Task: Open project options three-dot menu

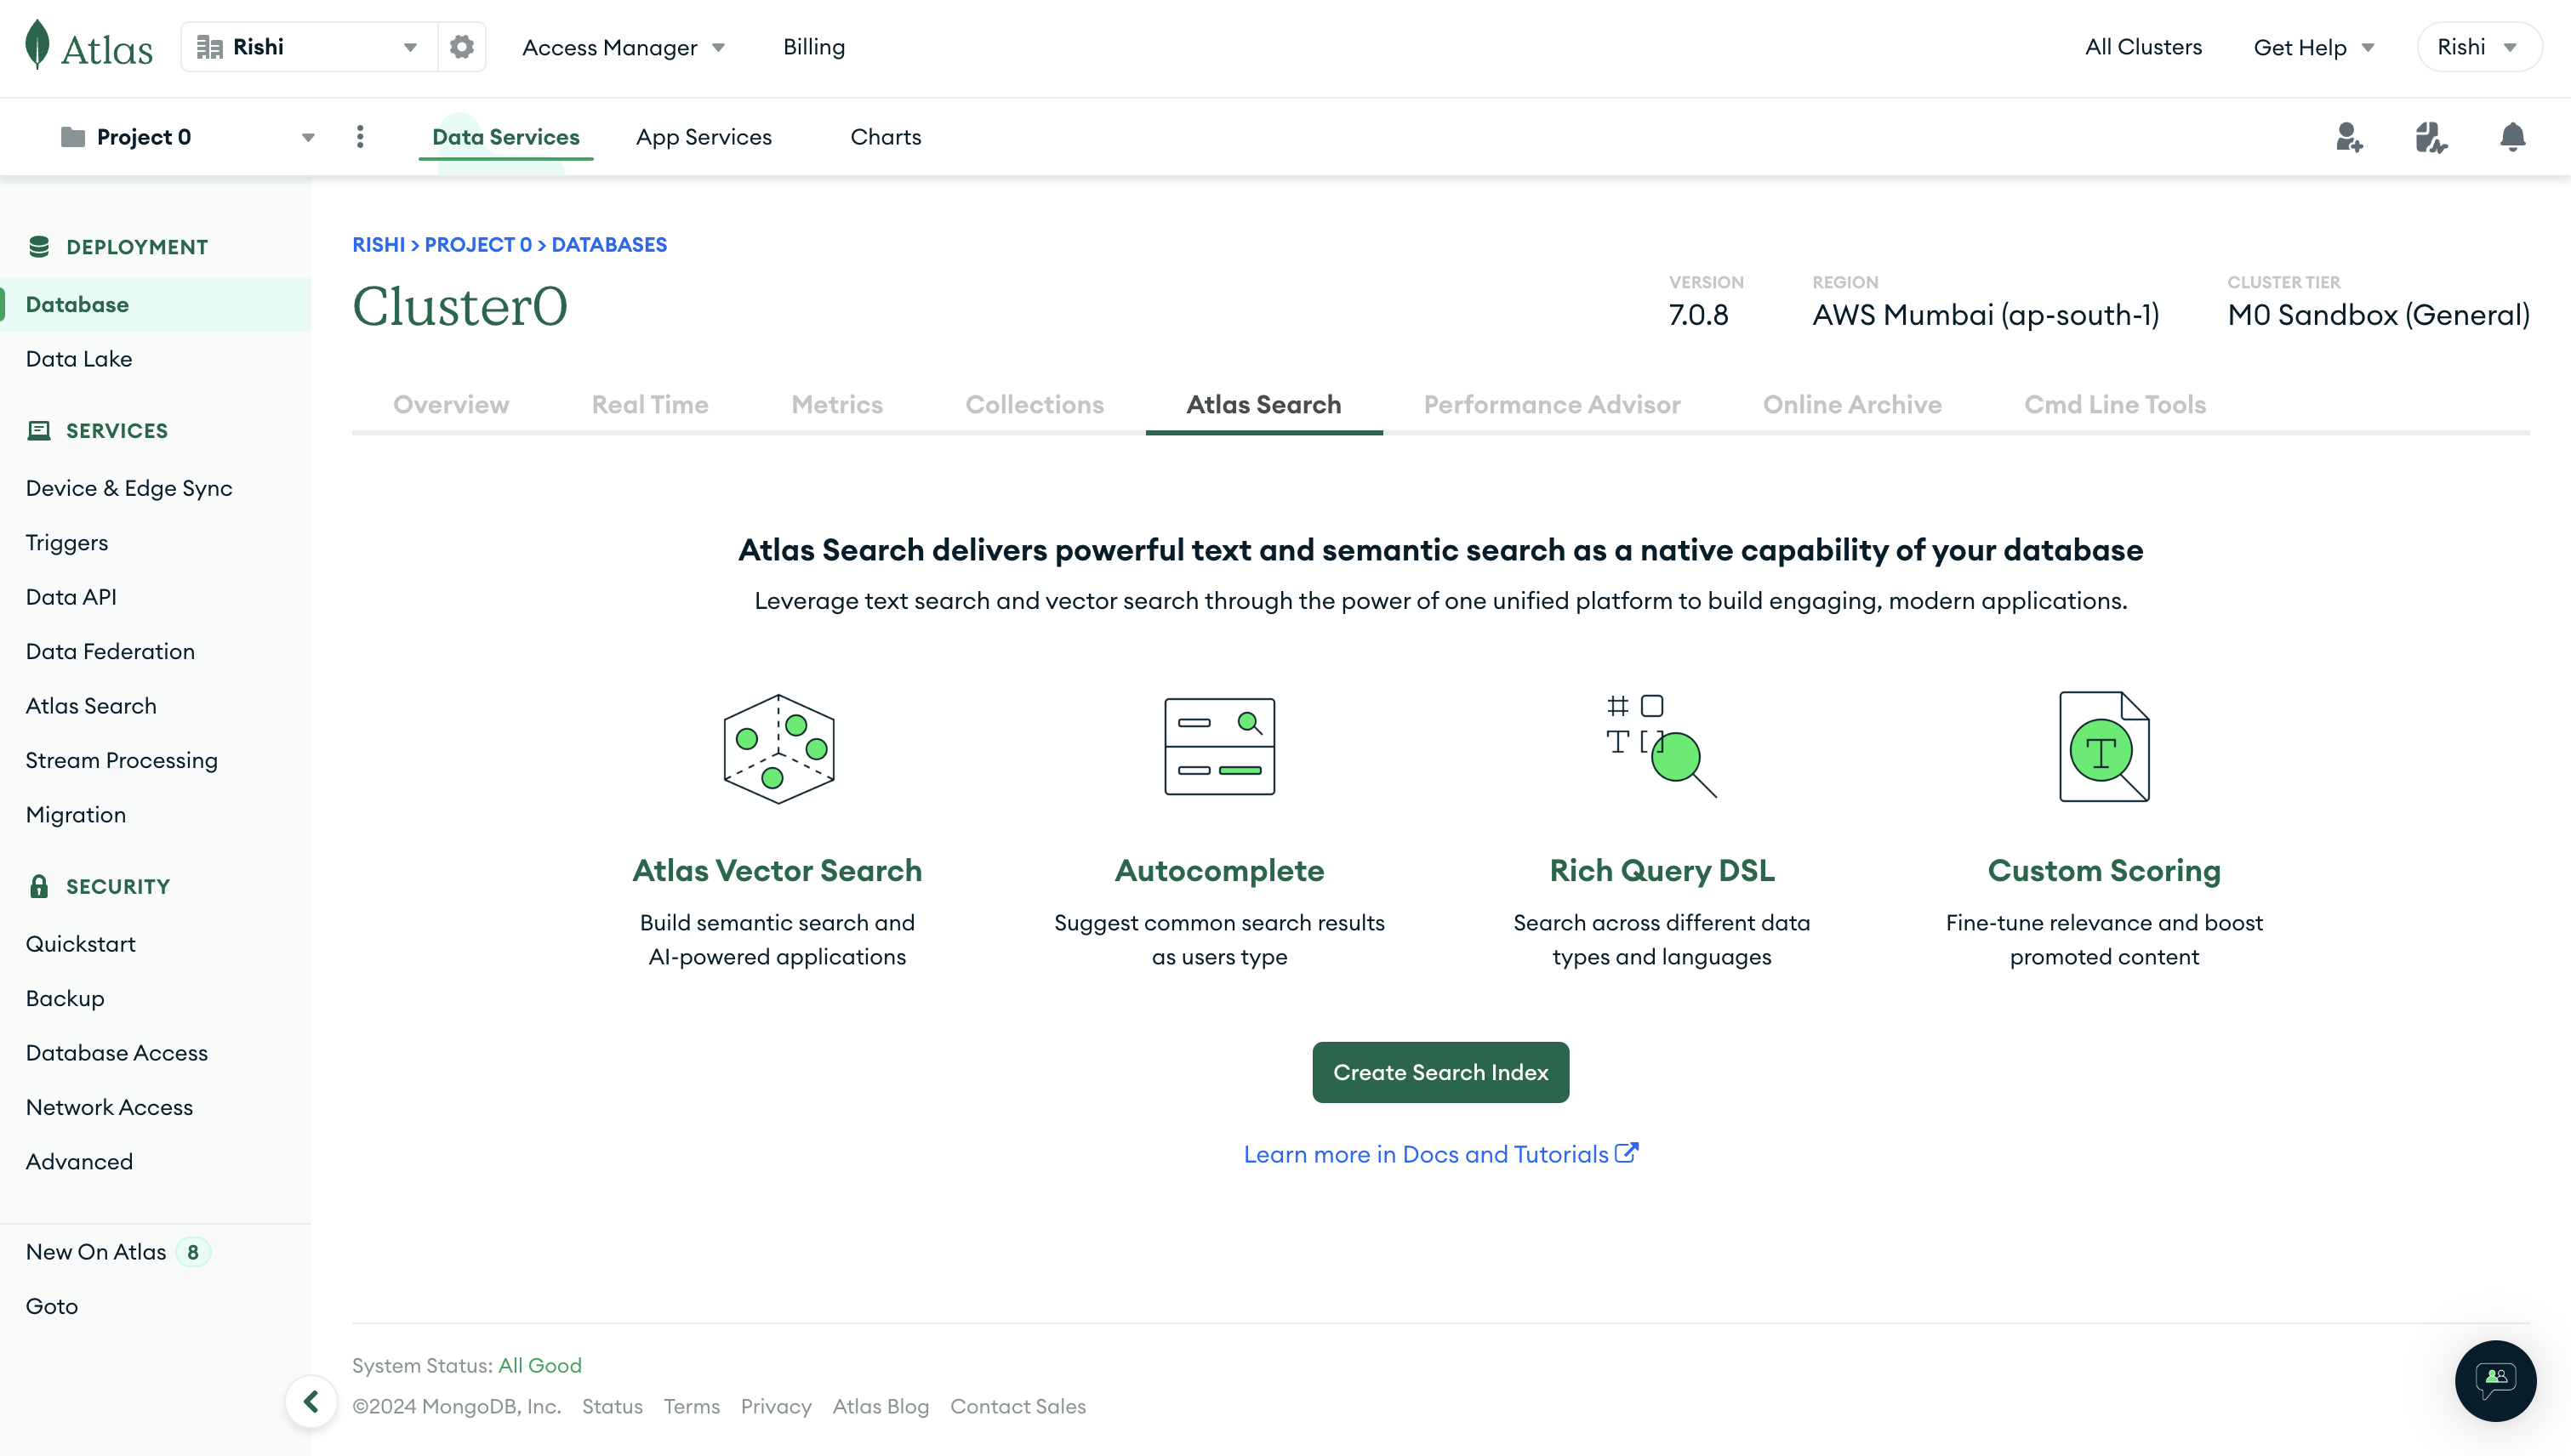Action: [360, 137]
